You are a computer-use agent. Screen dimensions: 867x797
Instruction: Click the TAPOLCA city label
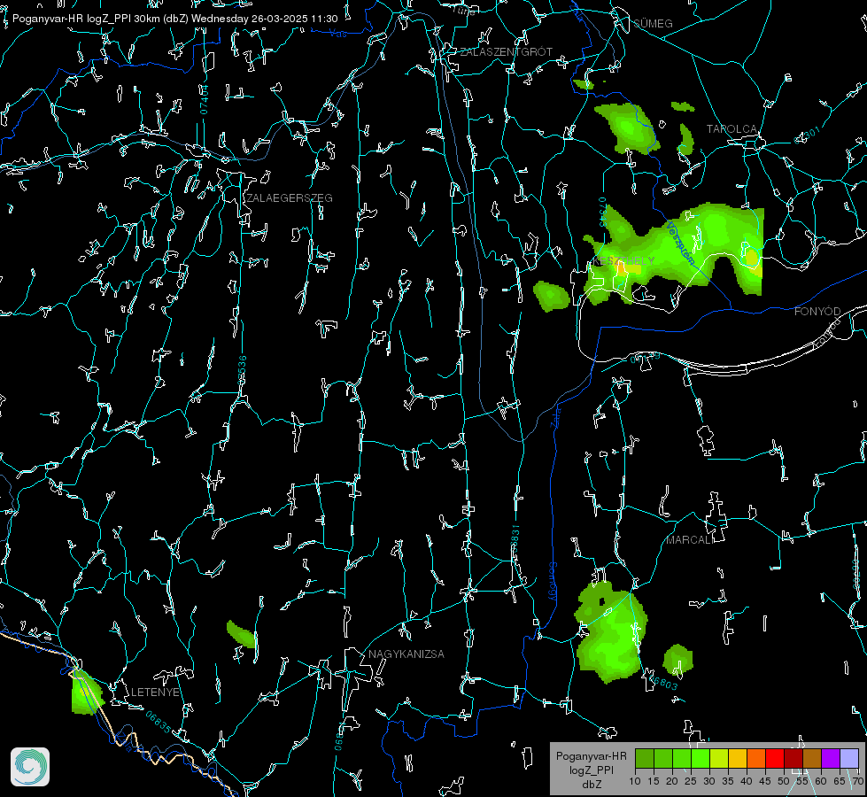732,129
